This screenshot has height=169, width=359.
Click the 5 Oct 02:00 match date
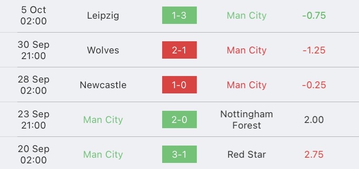[33, 15]
